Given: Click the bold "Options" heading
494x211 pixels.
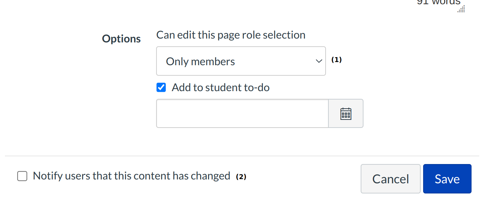Looking at the screenshot, I should coord(121,39).
